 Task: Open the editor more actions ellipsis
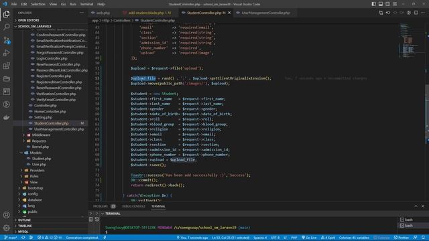423,13
